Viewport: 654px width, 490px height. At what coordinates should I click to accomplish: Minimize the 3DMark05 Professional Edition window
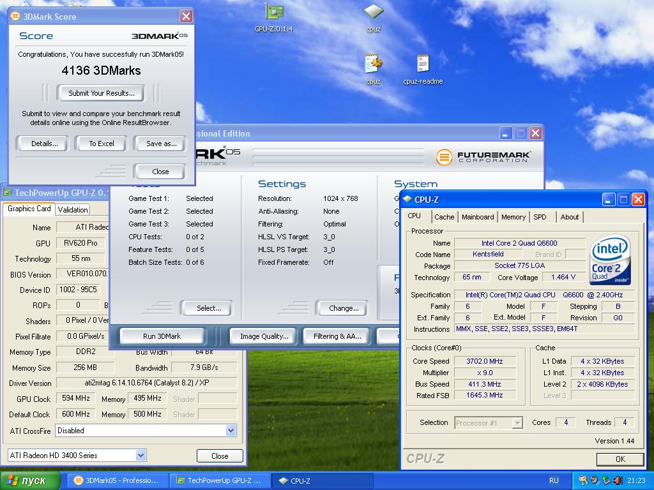(506, 133)
